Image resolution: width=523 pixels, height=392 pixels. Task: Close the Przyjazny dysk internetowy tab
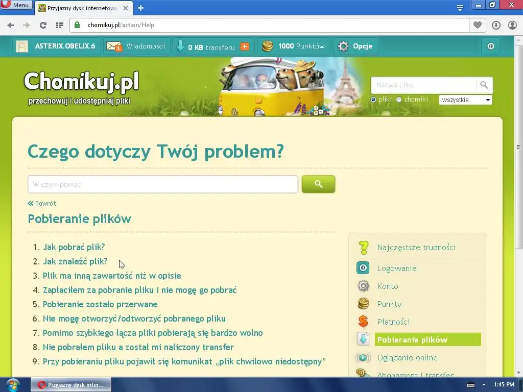126,8
